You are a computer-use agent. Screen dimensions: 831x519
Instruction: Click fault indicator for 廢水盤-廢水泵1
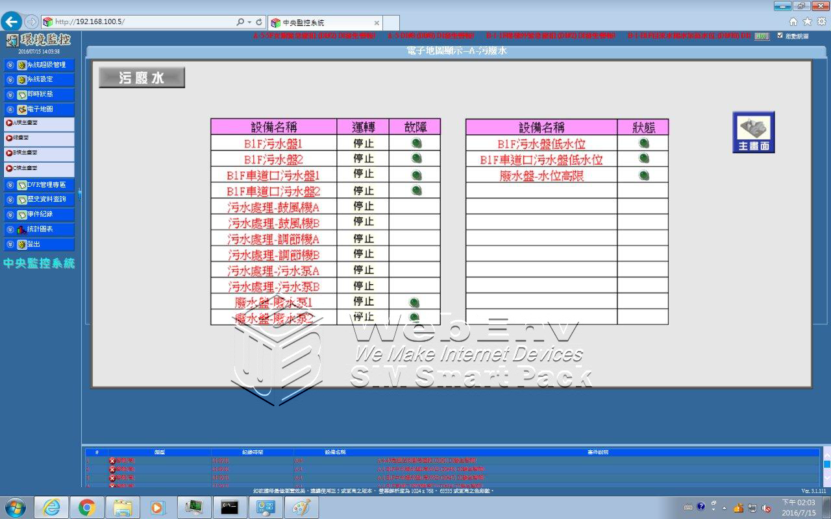tap(414, 302)
